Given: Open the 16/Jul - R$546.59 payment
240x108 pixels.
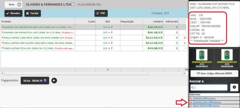Looking at the screenshot, I should tap(35, 80).
